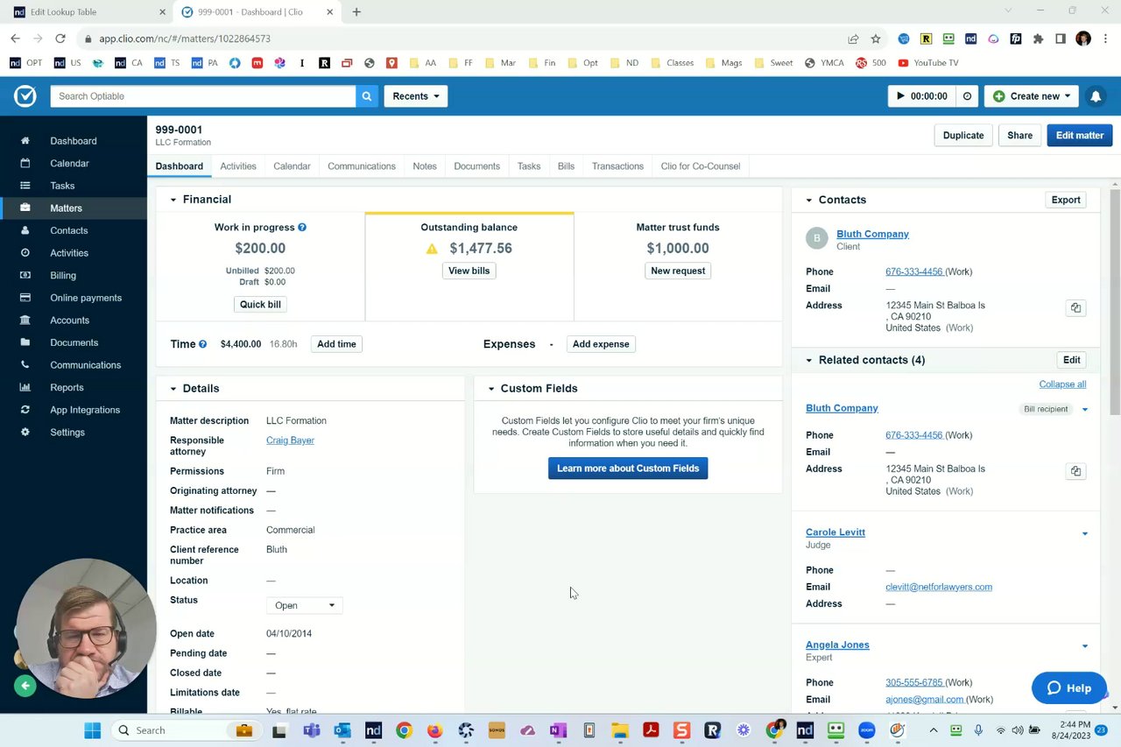Image resolution: width=1121 pixels, height=747 pixels.
Task: Open App Integrations in the sidebar
Action: click(74, 410)
